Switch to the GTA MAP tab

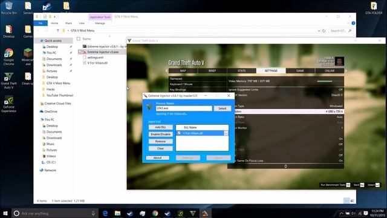click(x=183, y=71)
